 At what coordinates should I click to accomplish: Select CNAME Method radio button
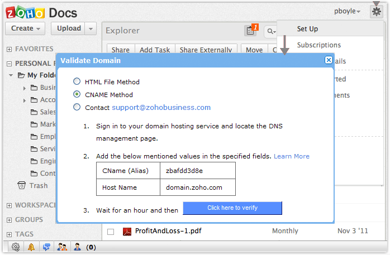coord(77,94)
